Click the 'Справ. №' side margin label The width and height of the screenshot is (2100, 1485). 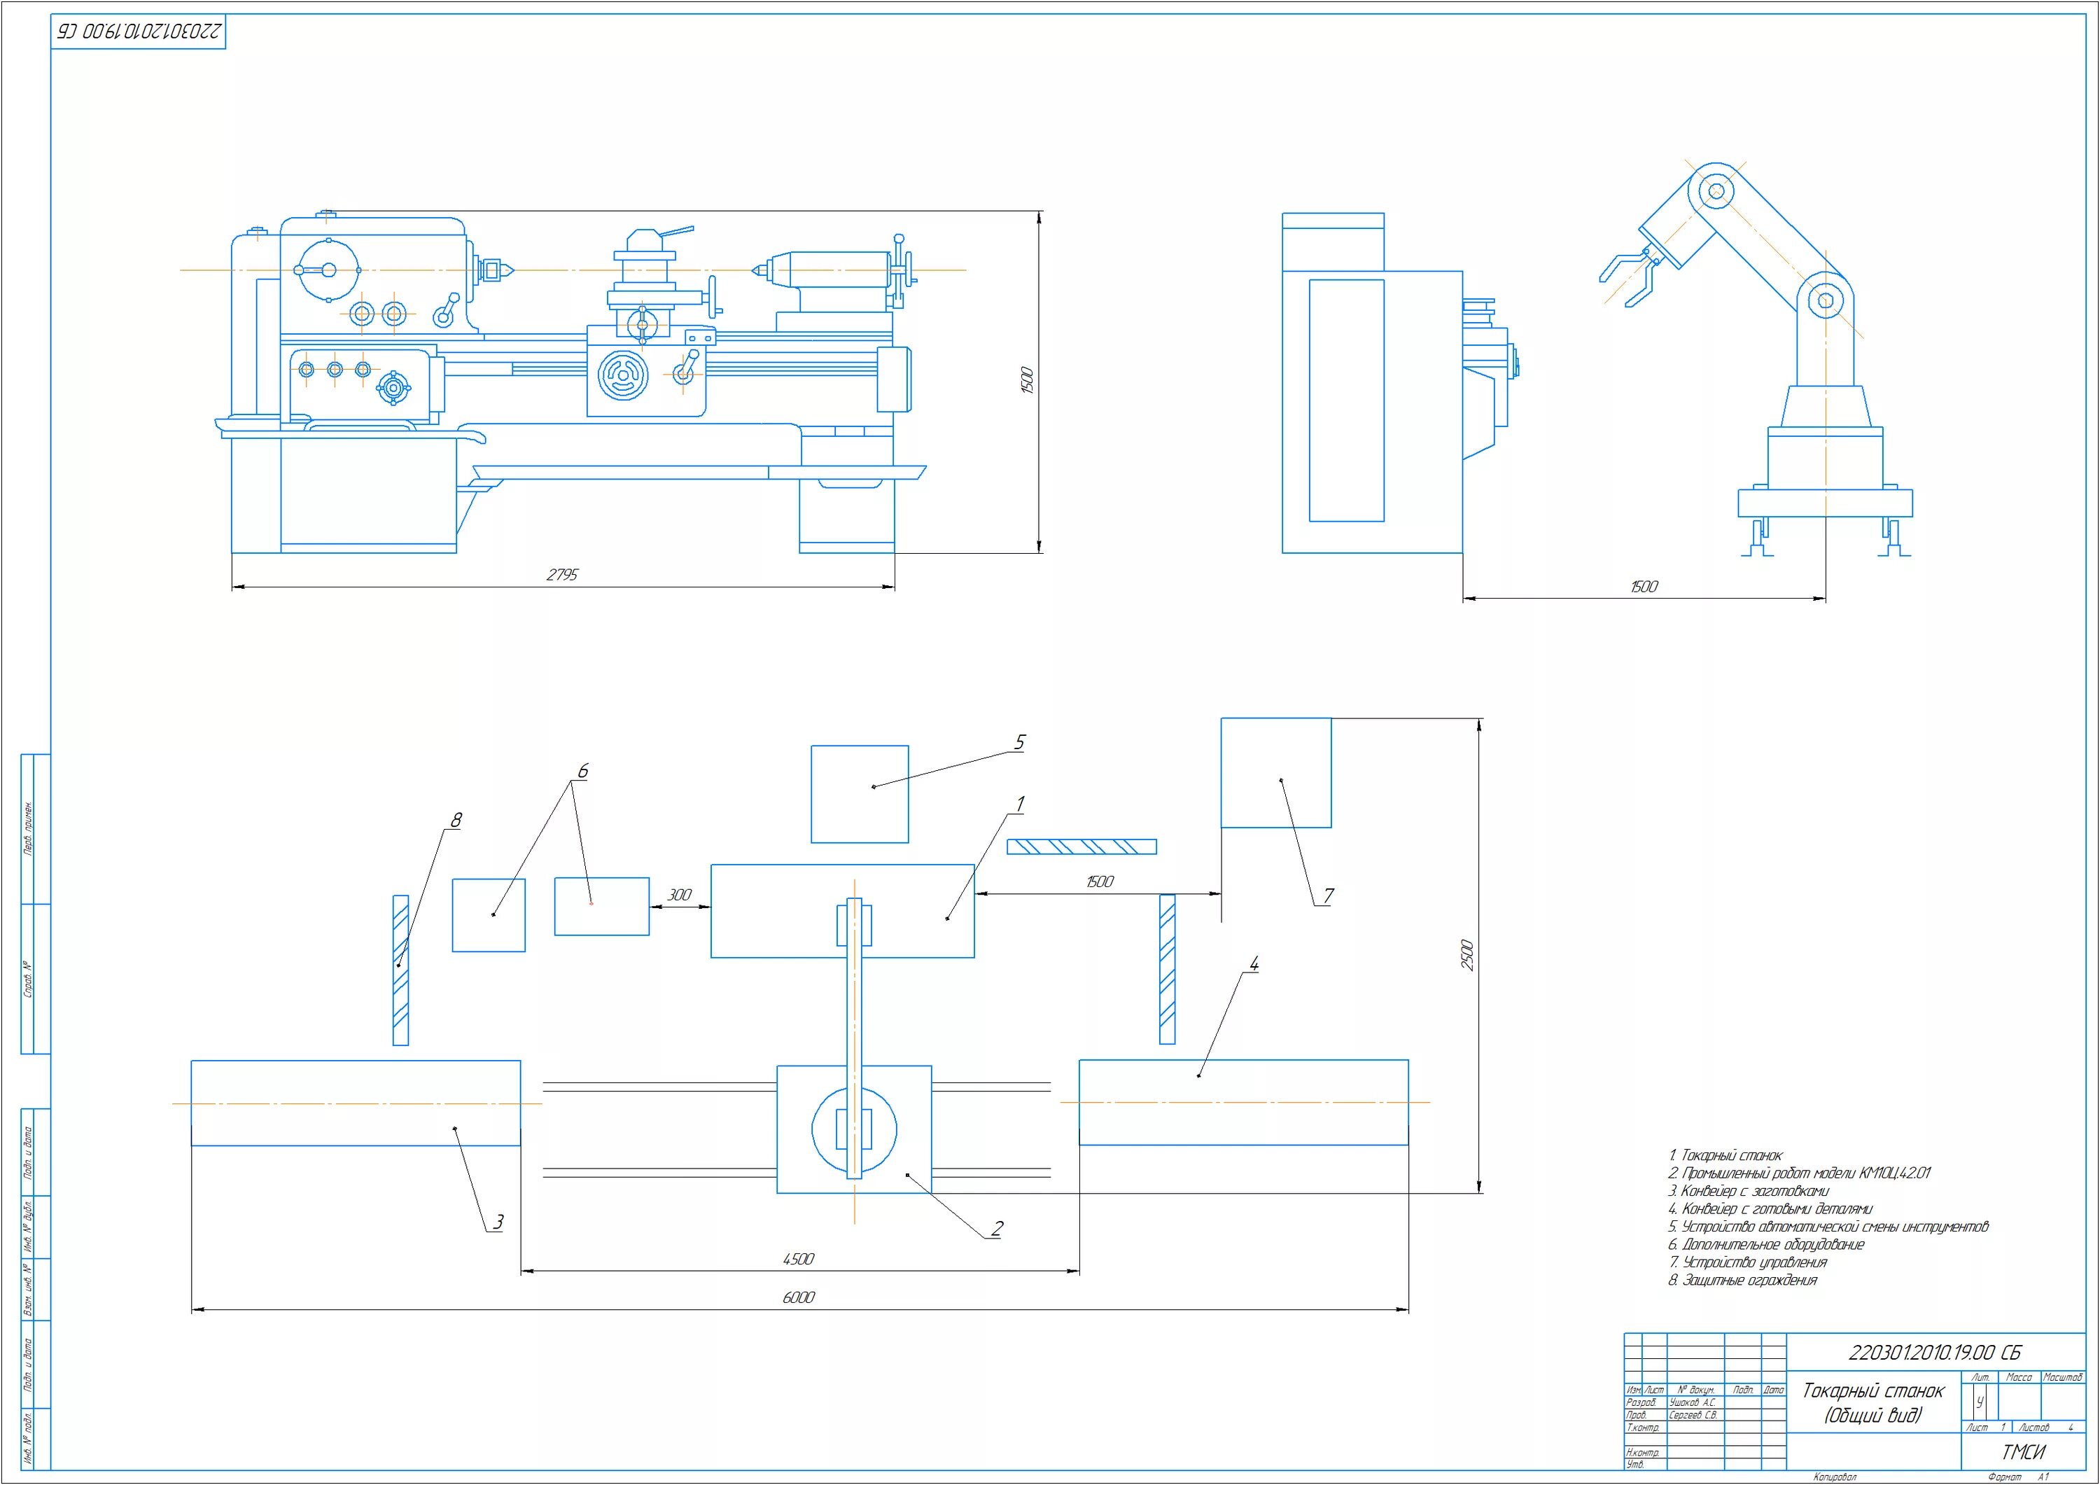(x=30, y=979)
